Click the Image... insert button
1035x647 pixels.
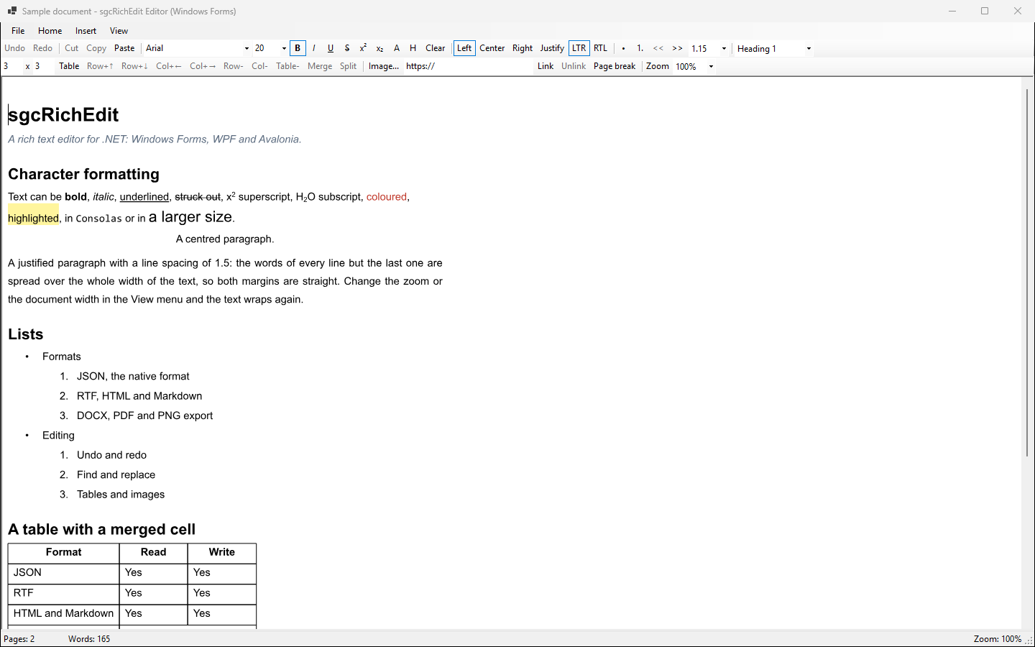click(x=384, y=66)
